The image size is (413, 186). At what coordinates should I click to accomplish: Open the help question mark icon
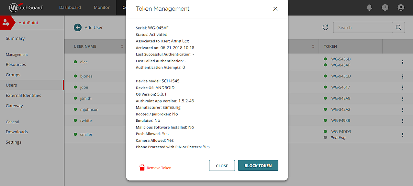click(x=385, y=7)
